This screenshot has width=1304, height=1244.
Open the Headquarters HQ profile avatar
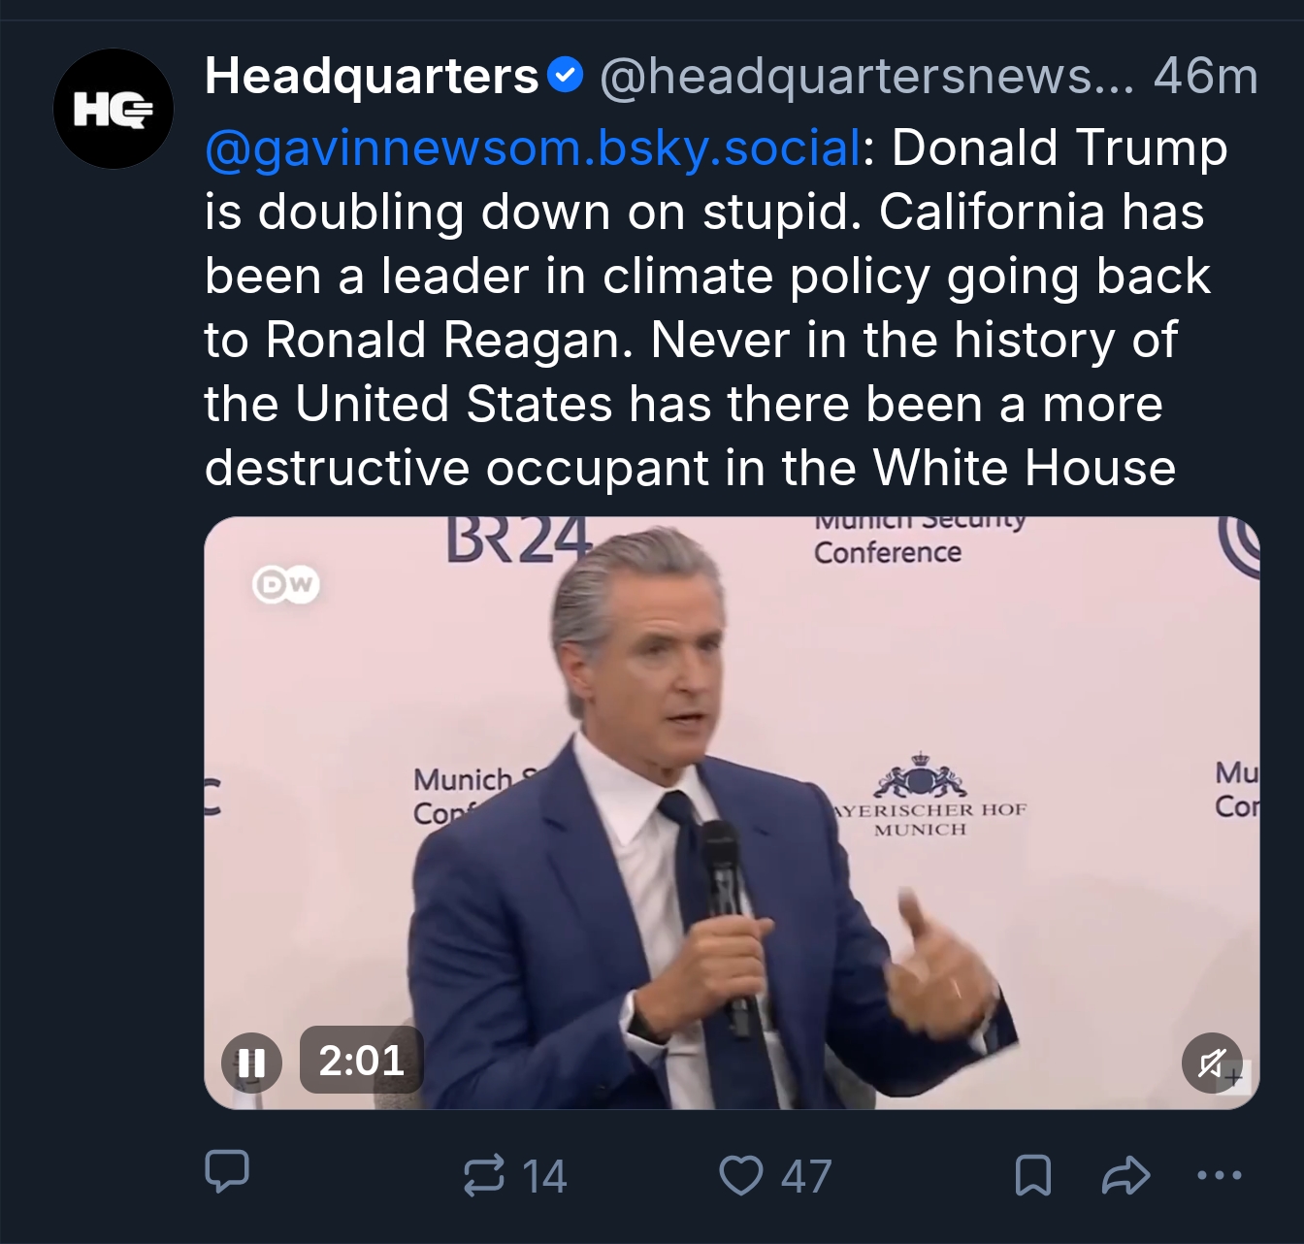click(114, 109)
